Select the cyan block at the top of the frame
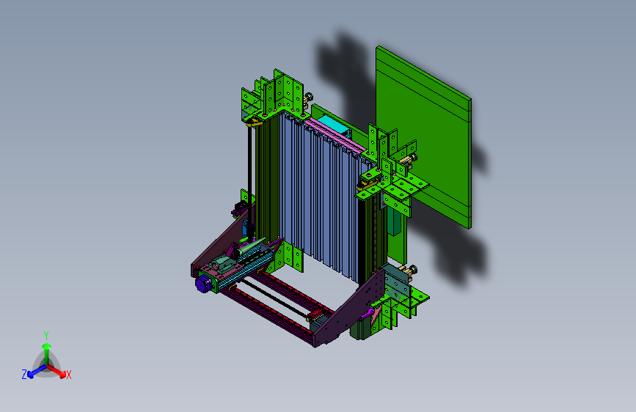The height and width of the screenshot is (412, 636). point(334,125)
